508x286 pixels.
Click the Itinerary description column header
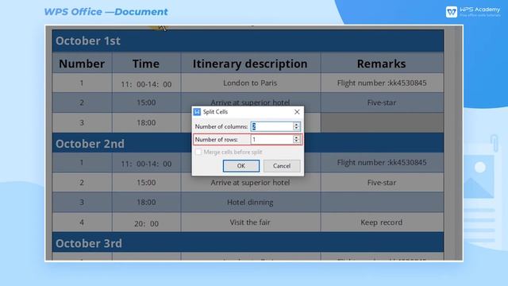[x=251, y=64]
